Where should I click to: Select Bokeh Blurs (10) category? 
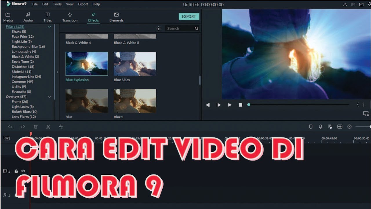click(25, 112)
